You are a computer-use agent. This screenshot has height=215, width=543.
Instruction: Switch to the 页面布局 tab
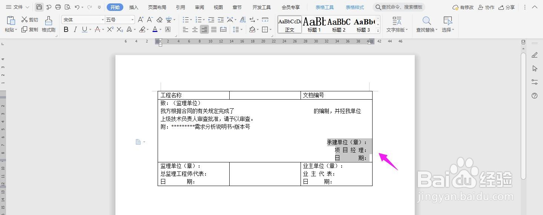[x=157, y=7]
